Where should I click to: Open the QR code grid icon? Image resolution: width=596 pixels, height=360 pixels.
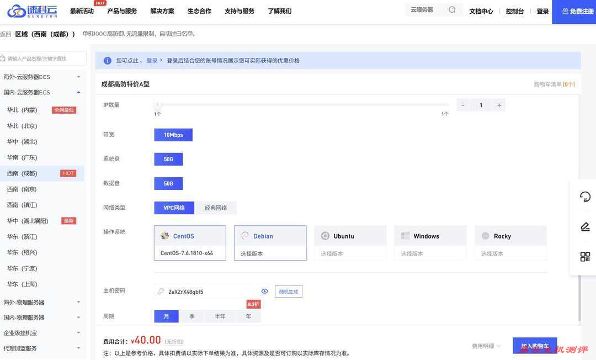click(585, 257)
